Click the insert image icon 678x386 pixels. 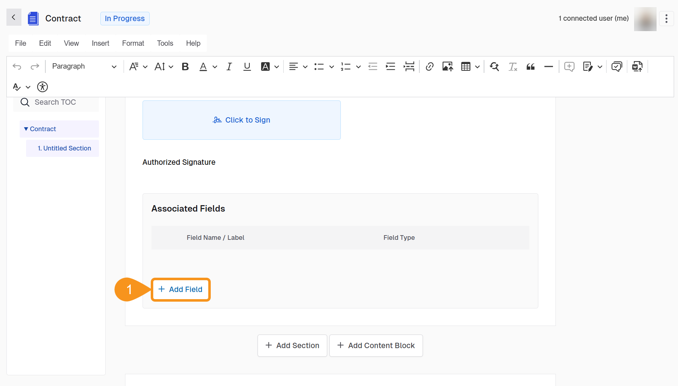pyautogui.click(x=447, y=66)
